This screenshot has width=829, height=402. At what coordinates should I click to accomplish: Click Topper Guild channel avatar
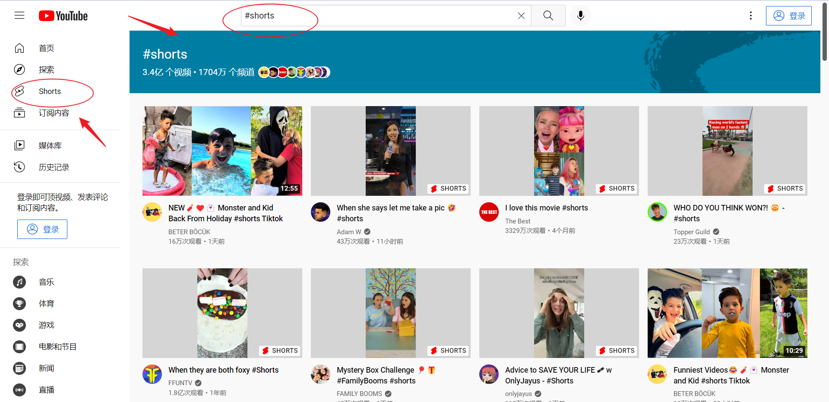point(658,212)
